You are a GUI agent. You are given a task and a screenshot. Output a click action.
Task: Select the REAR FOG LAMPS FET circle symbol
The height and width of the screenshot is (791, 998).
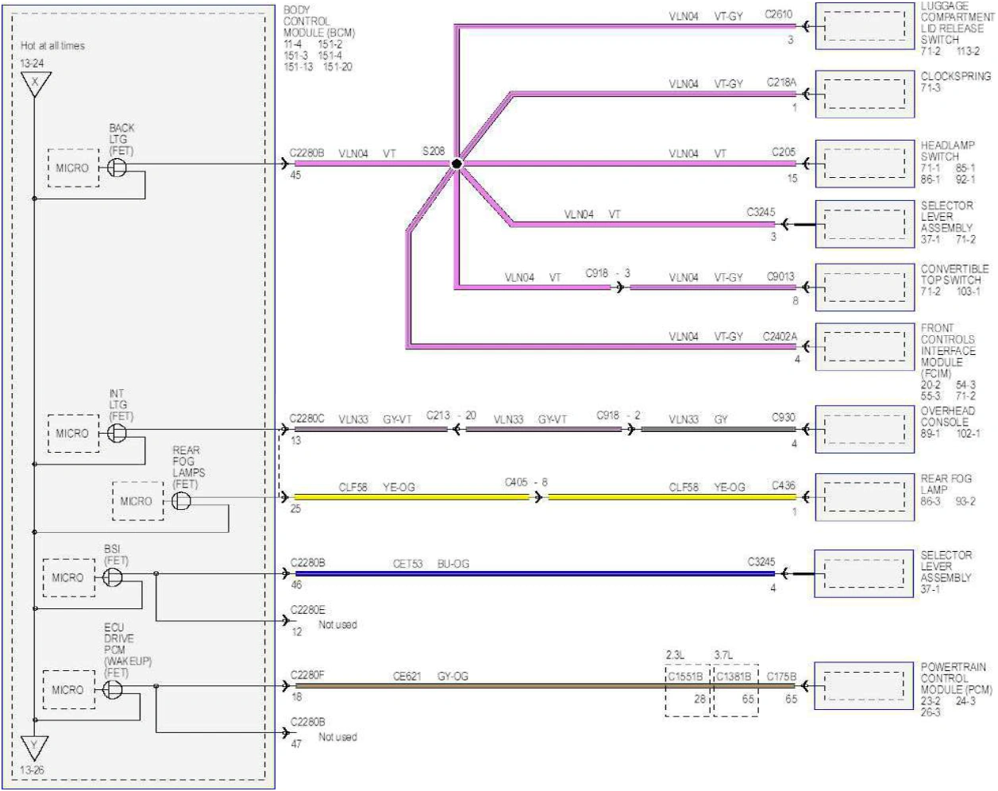pos(182,501)
